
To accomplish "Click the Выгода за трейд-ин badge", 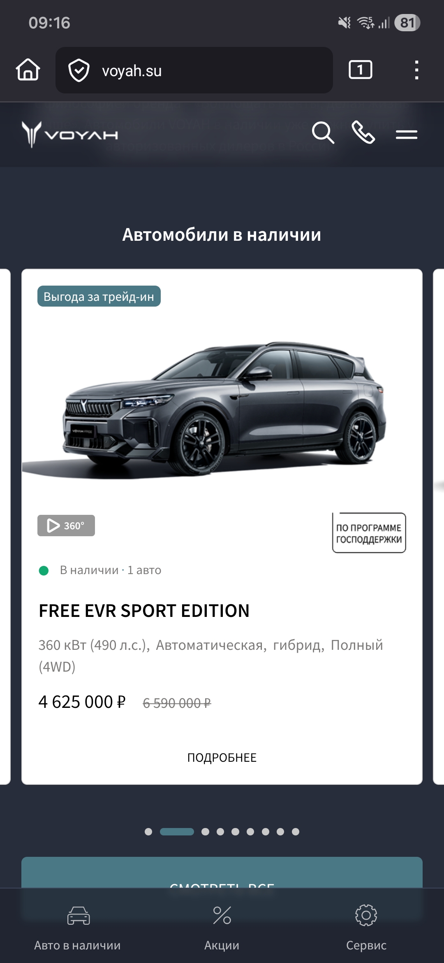I will click(99, 296).
